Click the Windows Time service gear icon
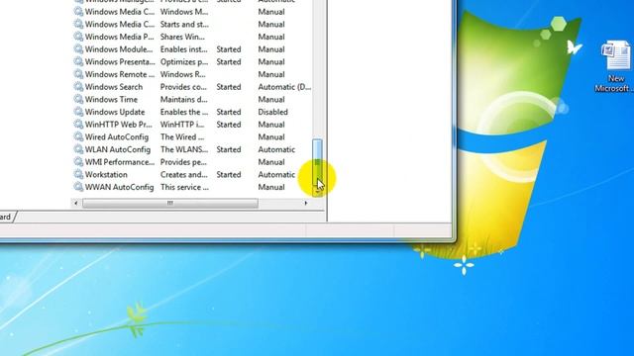 [78, 99]
